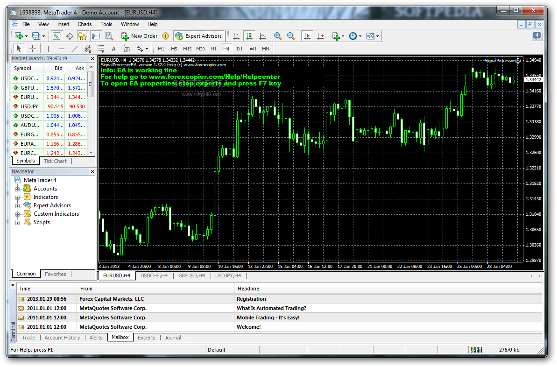Screen dimensions: 557x367
Task: Expand the Expert Advisors tree node
Action: [x=17, y=206]
